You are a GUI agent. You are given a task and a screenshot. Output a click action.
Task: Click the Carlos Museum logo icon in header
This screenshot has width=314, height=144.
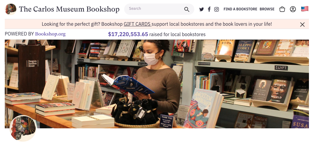point(11,9)
